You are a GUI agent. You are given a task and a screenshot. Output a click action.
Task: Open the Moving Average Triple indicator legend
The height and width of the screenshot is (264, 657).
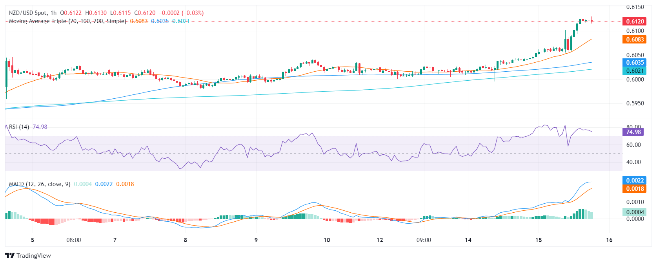tap(67, 21)
